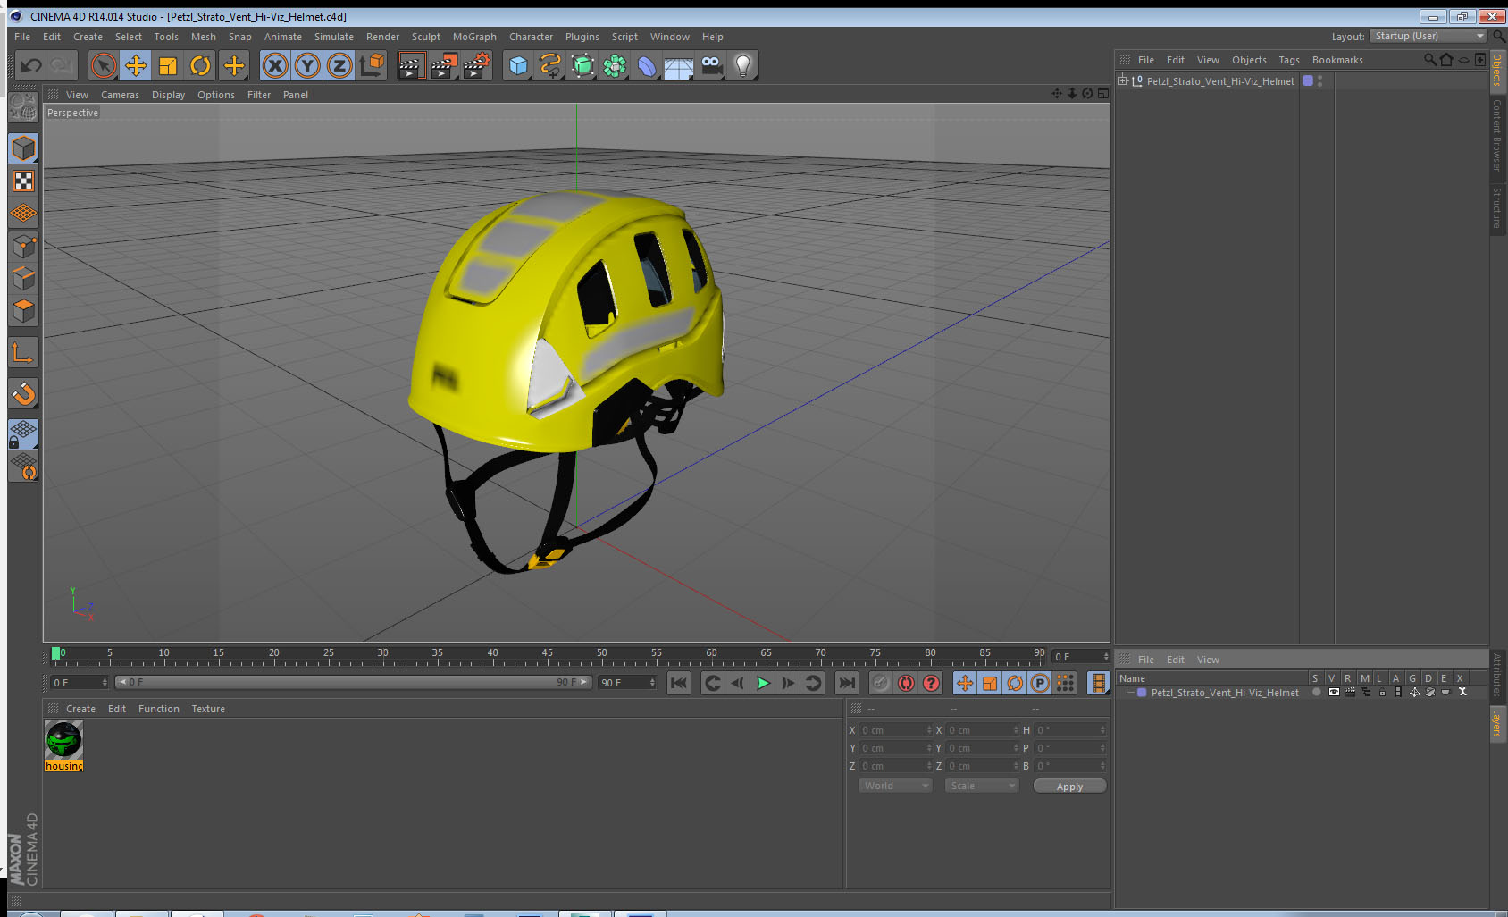Open the MoGraph menu
Screen dimensions: 1508x917
[x=474, y=37]
